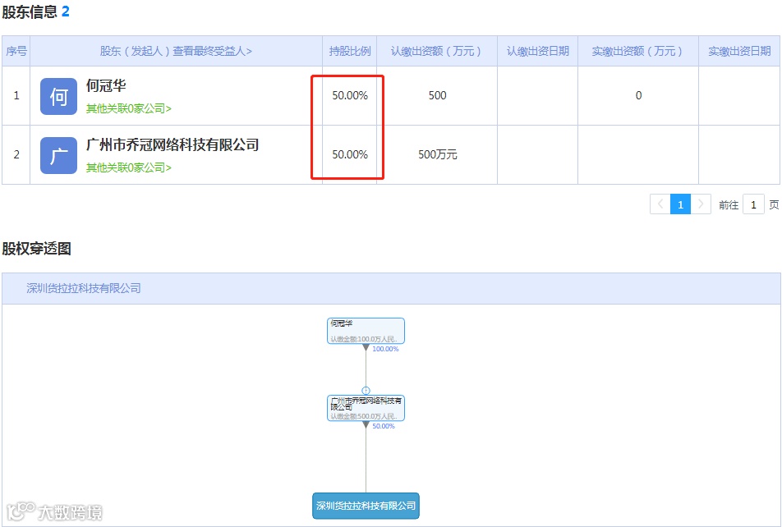Image resolution: width=782 pixels, height=527 pixels.
Task: View 其他关联0家公司 under 广州市乔冠网络科技有限公司
Action: [129, 167]
